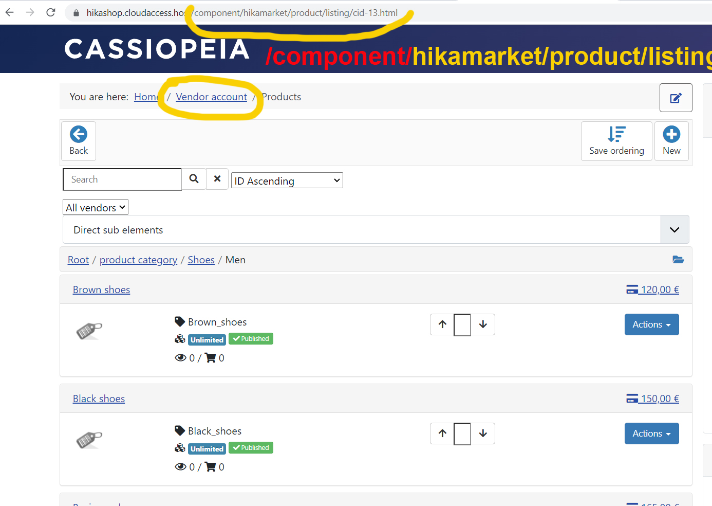Screen dimensions: 712x506
Task: Click the price card icon for Black shoes
Action: (632, 399)
